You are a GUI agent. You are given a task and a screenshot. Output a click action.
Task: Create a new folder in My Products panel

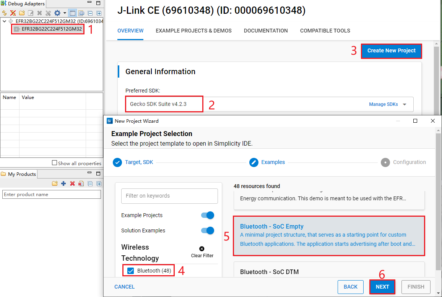coord(55,184)
